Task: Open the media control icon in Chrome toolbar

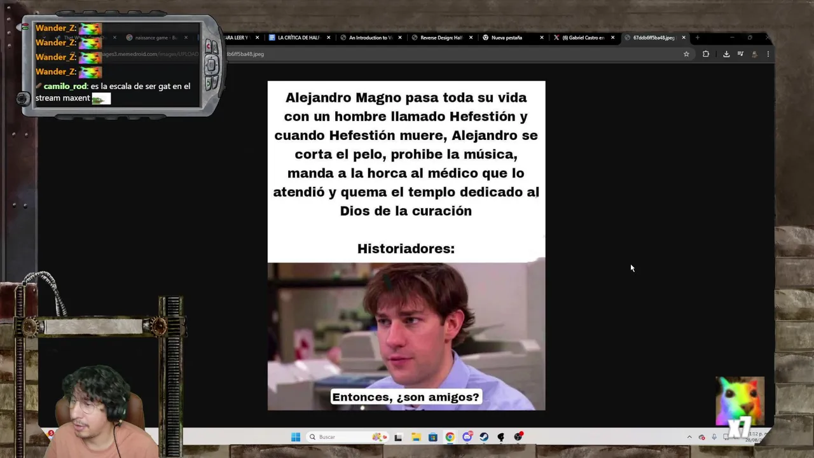Action: [740, 54]
